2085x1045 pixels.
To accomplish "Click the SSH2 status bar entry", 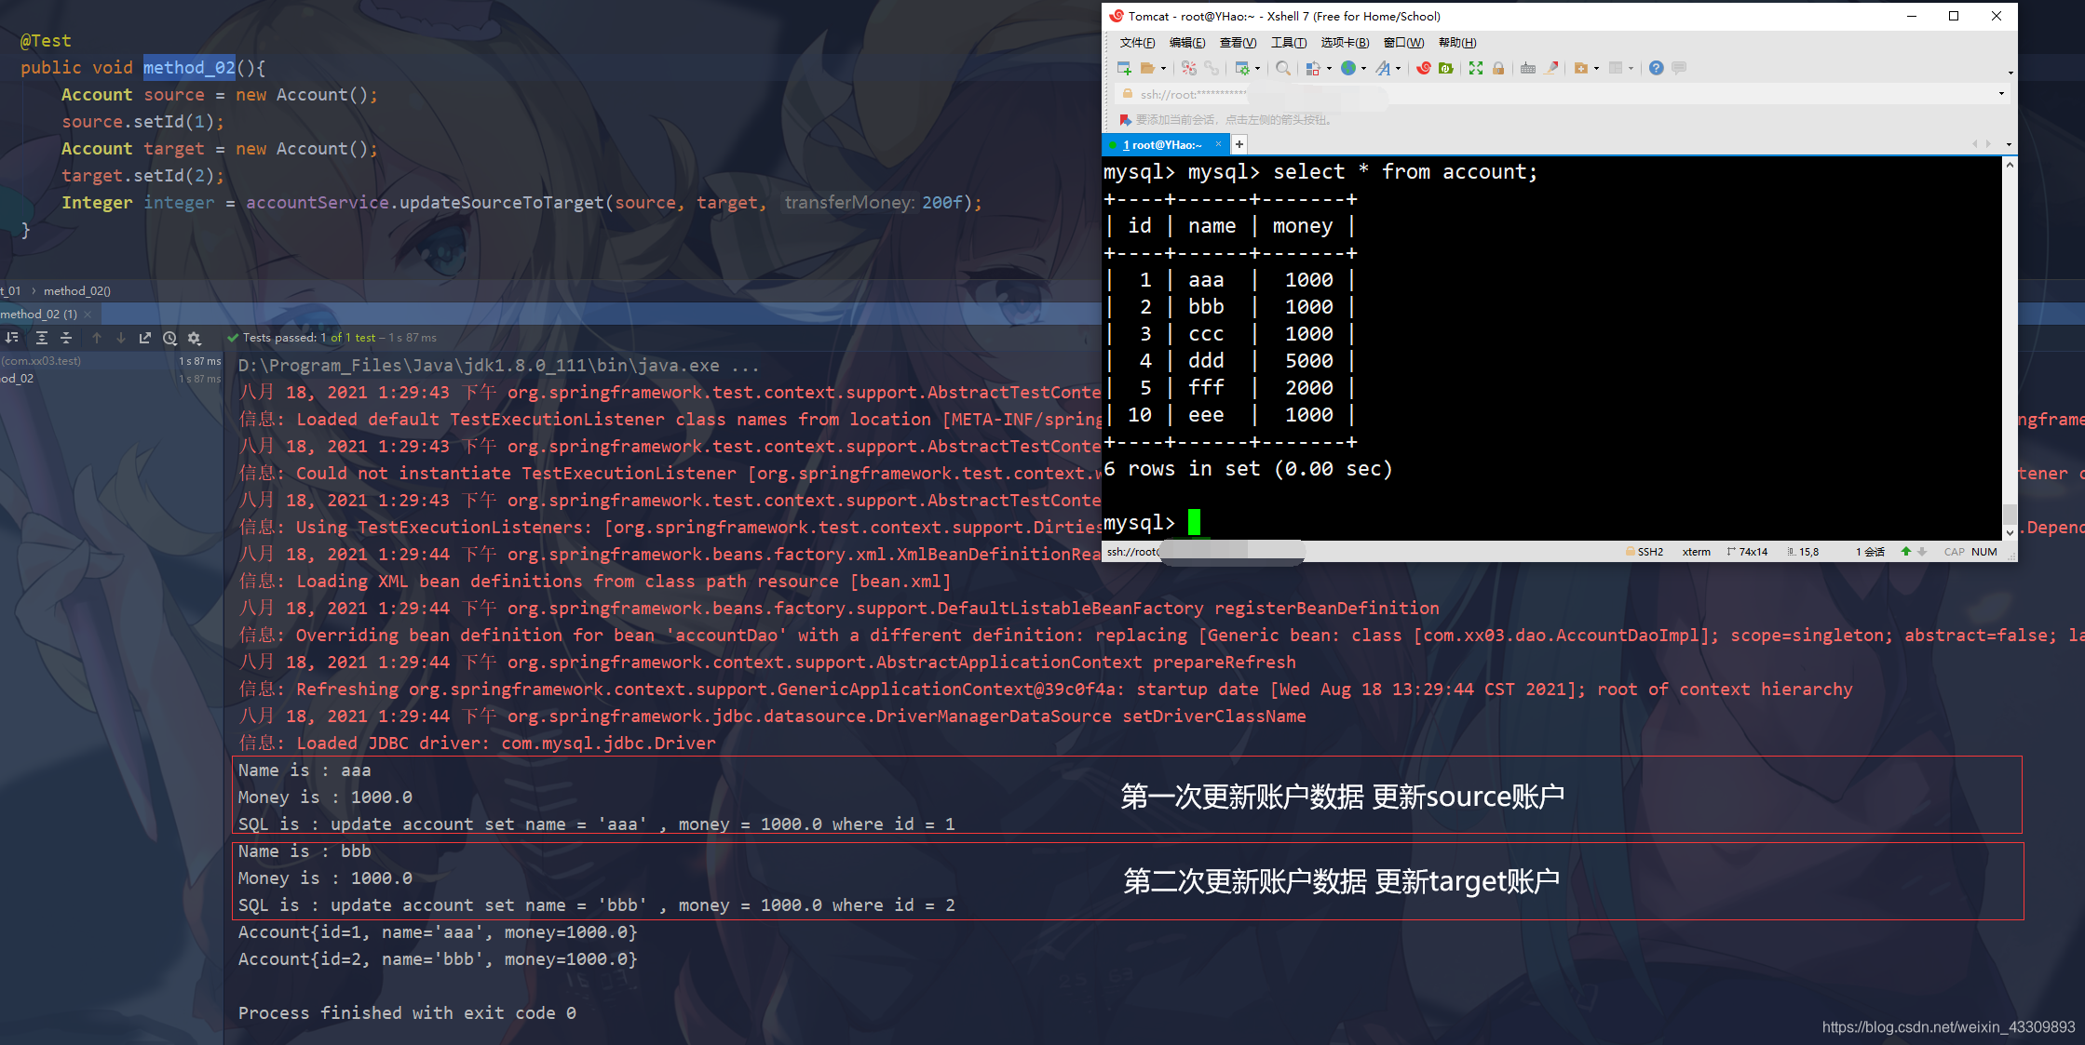I will (1645, 552).
